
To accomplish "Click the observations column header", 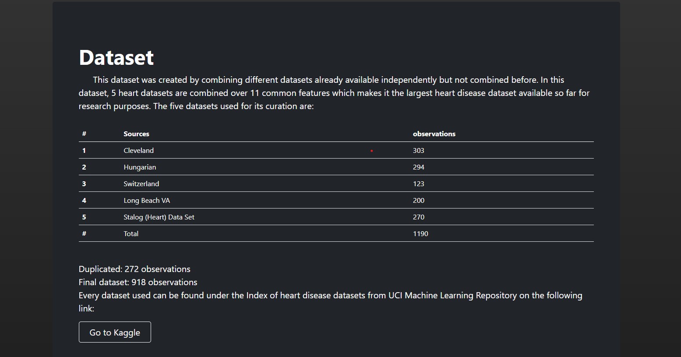I will tap(434, 134).
